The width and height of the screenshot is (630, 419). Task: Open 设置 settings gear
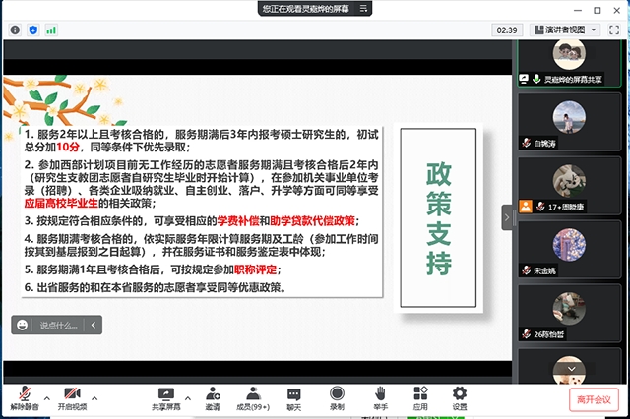460,398
